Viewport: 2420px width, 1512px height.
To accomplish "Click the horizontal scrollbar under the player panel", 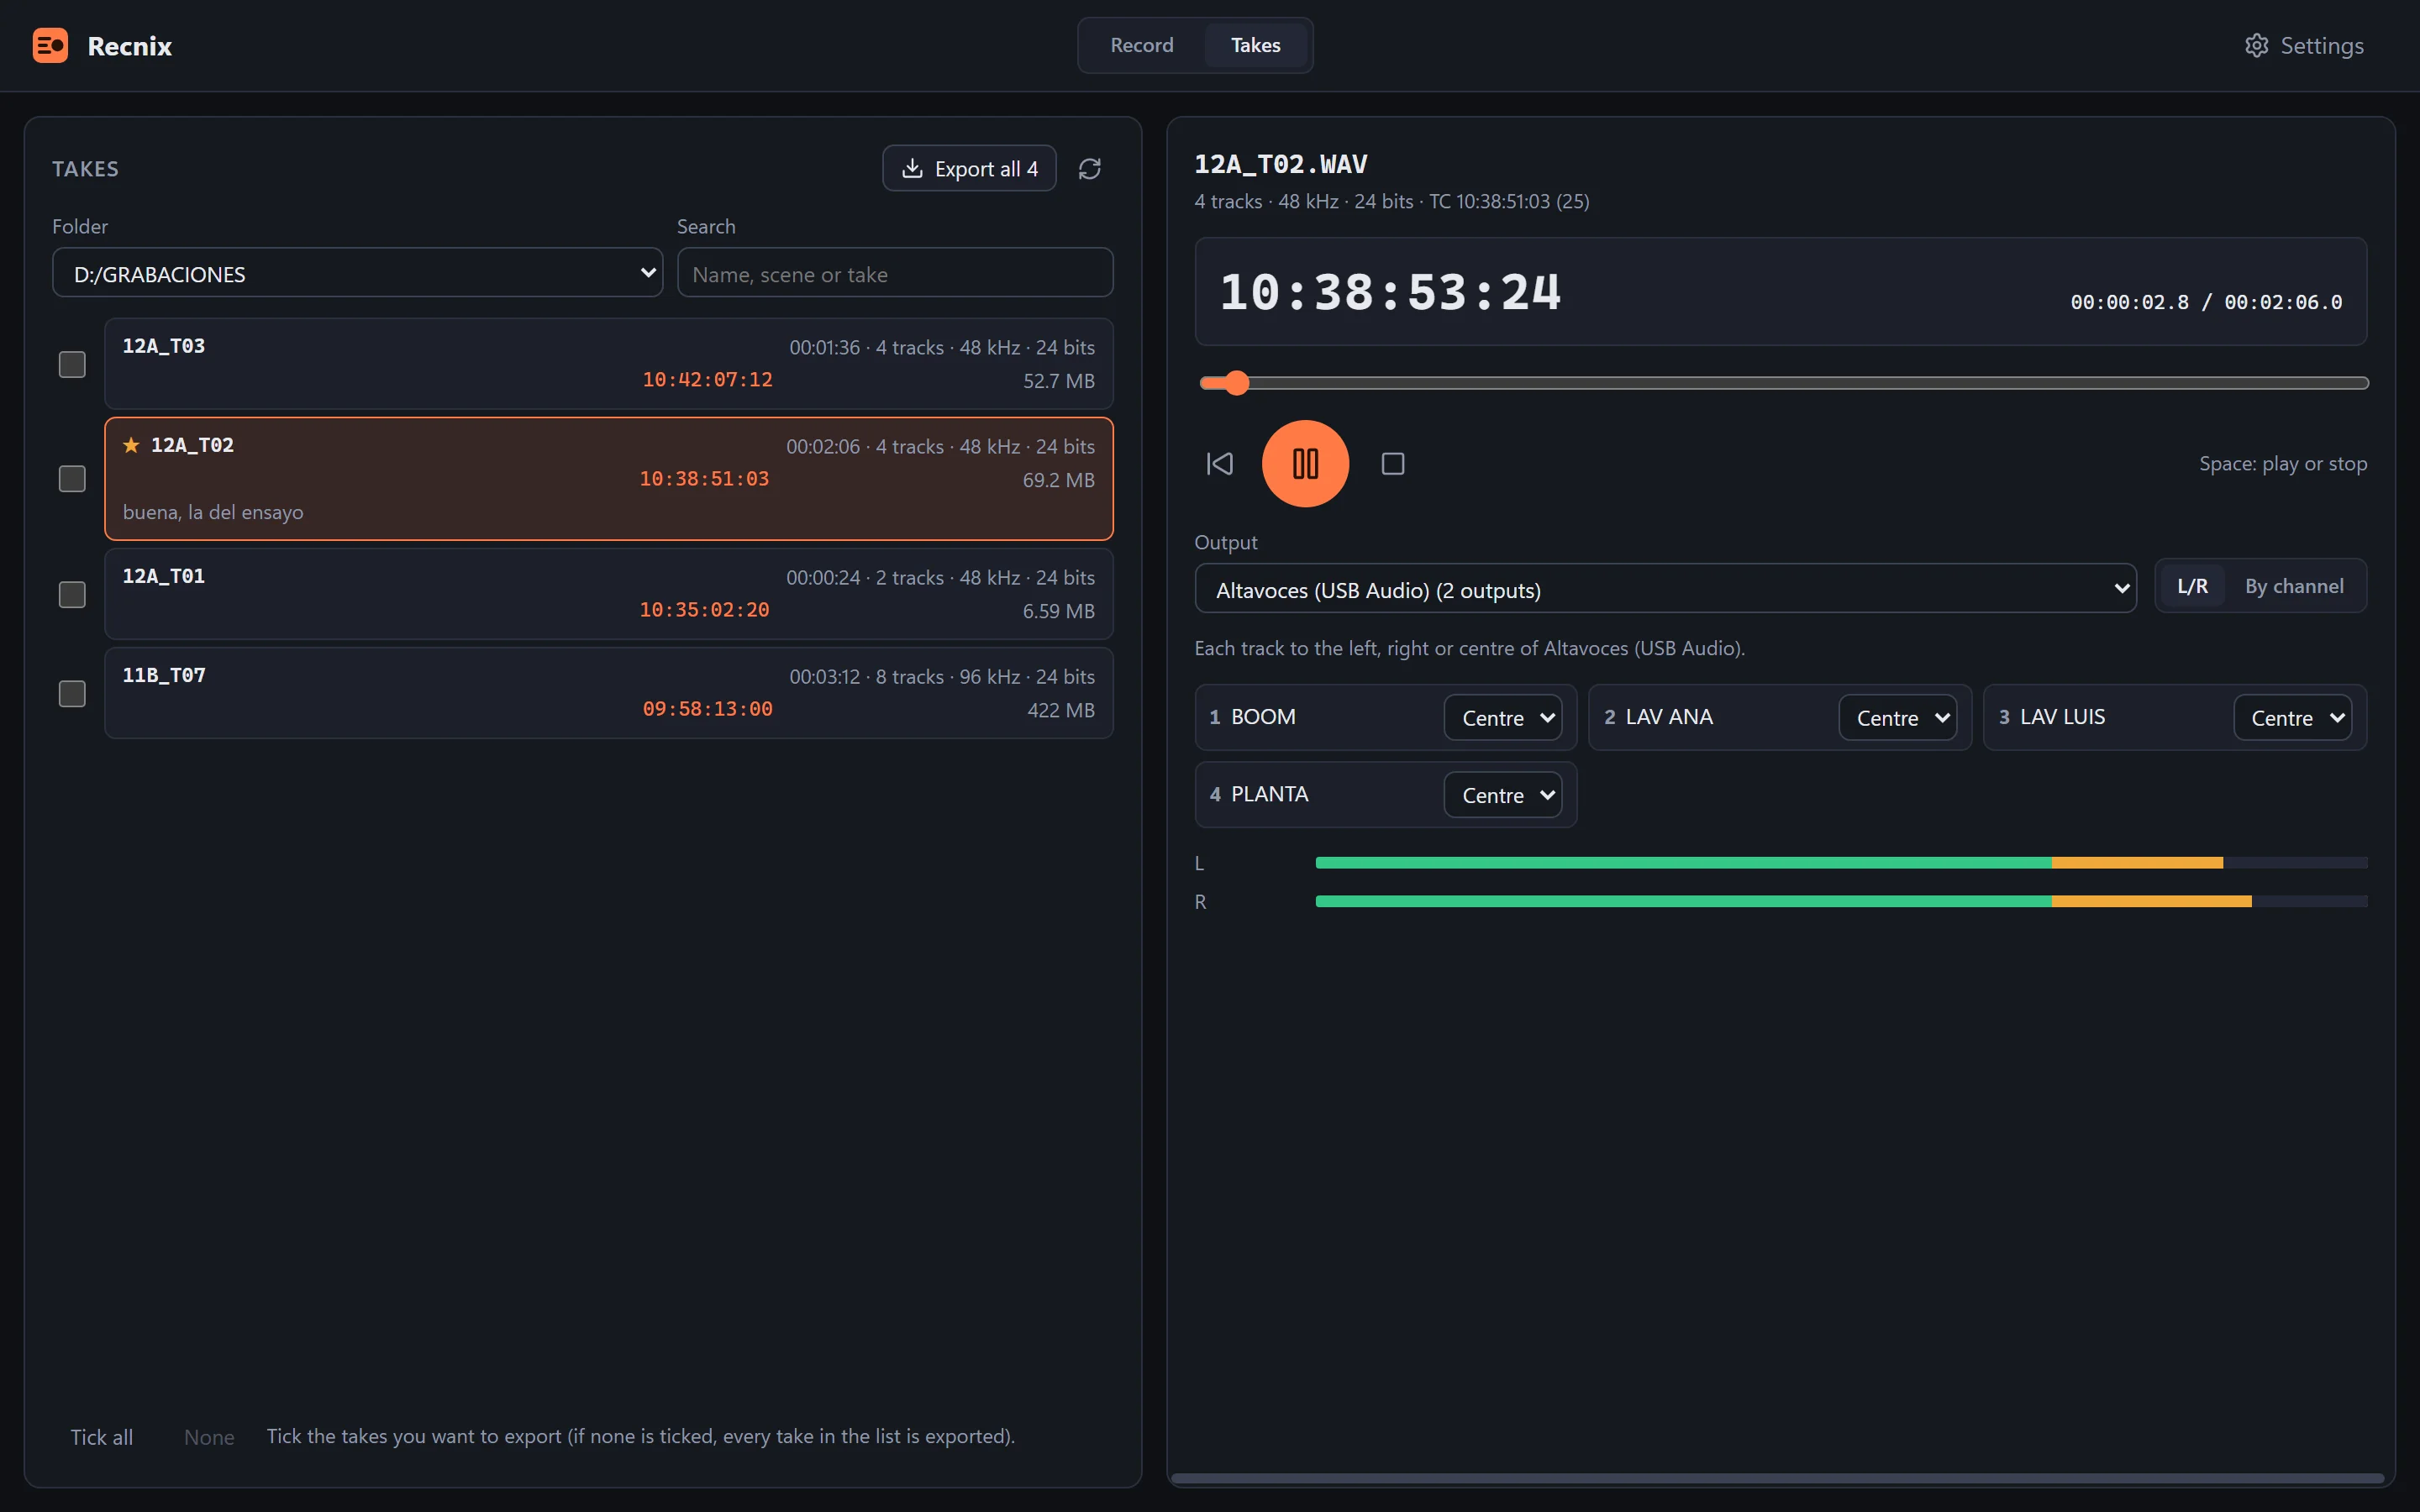I will tap(1777, 1478).
